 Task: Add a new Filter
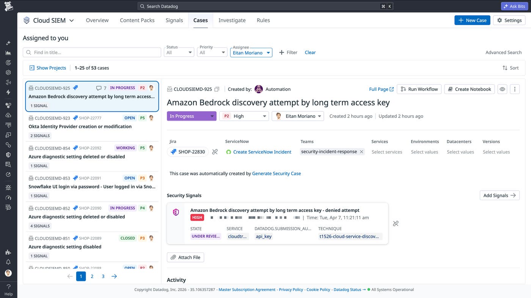pos(288,52)
